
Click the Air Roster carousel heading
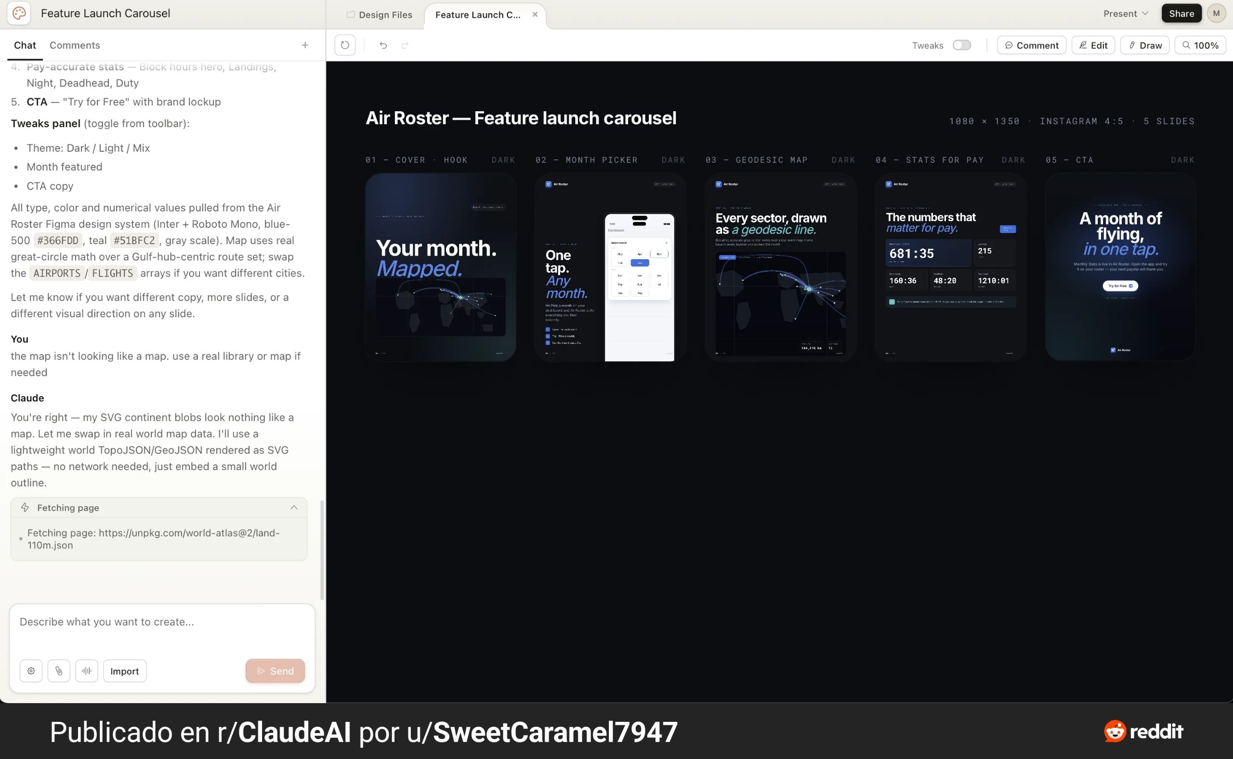pyautogui.click(x=521, y=118)
